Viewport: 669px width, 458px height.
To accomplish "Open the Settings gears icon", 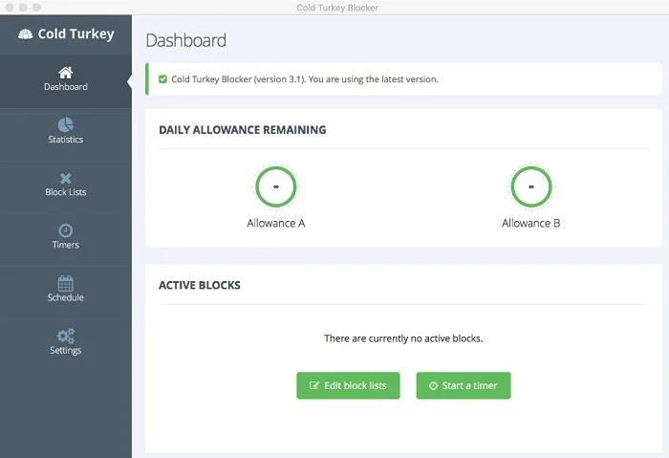I will 65,336.
